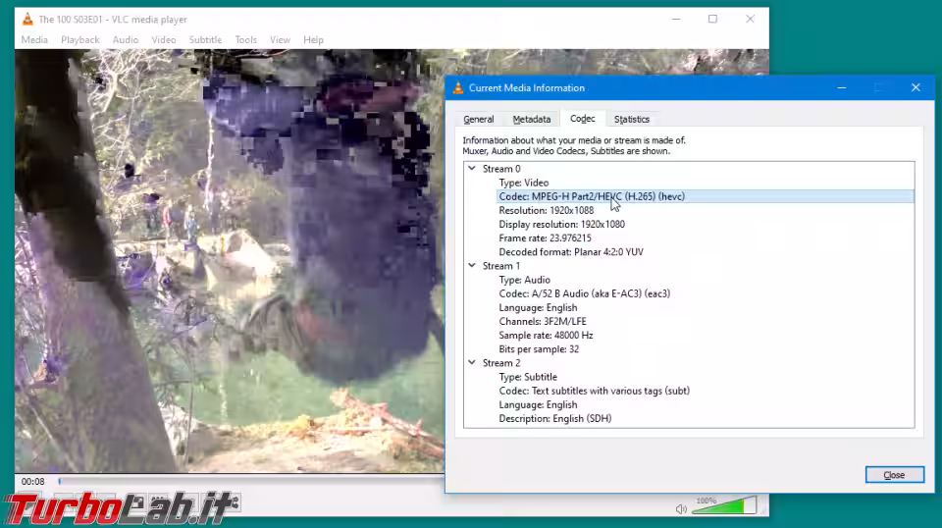Select the 'Stream 2' label
The height and width of the screenshot is (528, 942).
click(501, 363)
